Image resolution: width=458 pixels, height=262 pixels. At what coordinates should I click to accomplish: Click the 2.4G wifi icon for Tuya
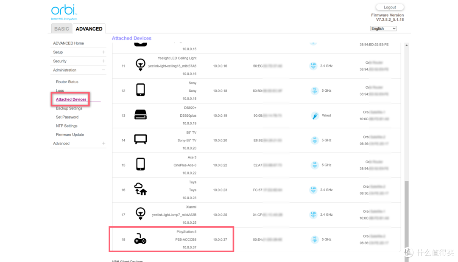coord(313,190)
